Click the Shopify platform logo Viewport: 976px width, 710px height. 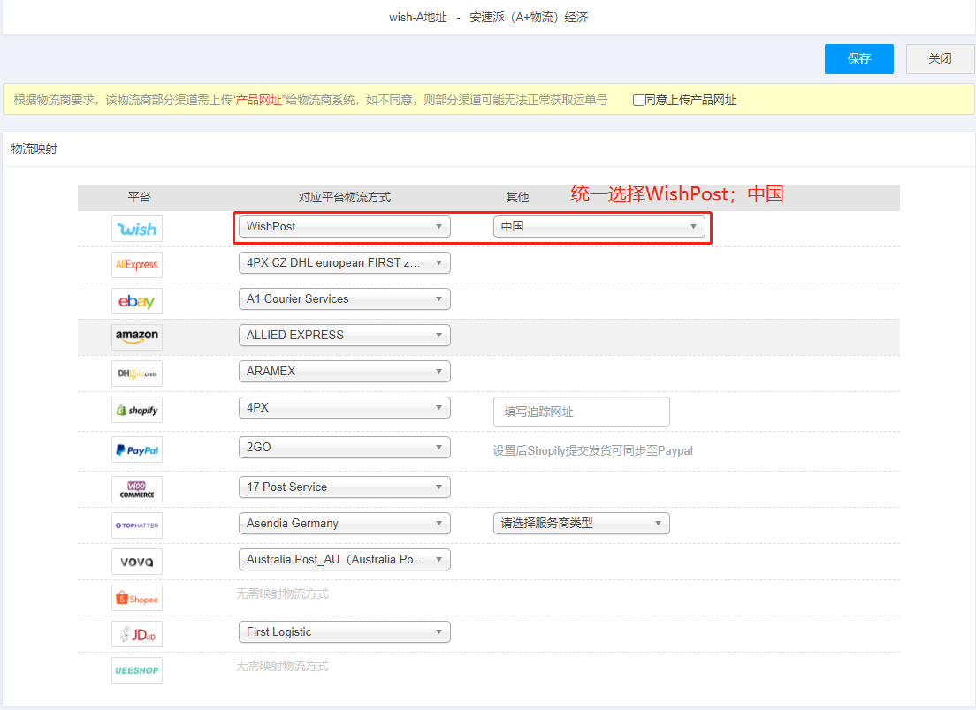137,411
